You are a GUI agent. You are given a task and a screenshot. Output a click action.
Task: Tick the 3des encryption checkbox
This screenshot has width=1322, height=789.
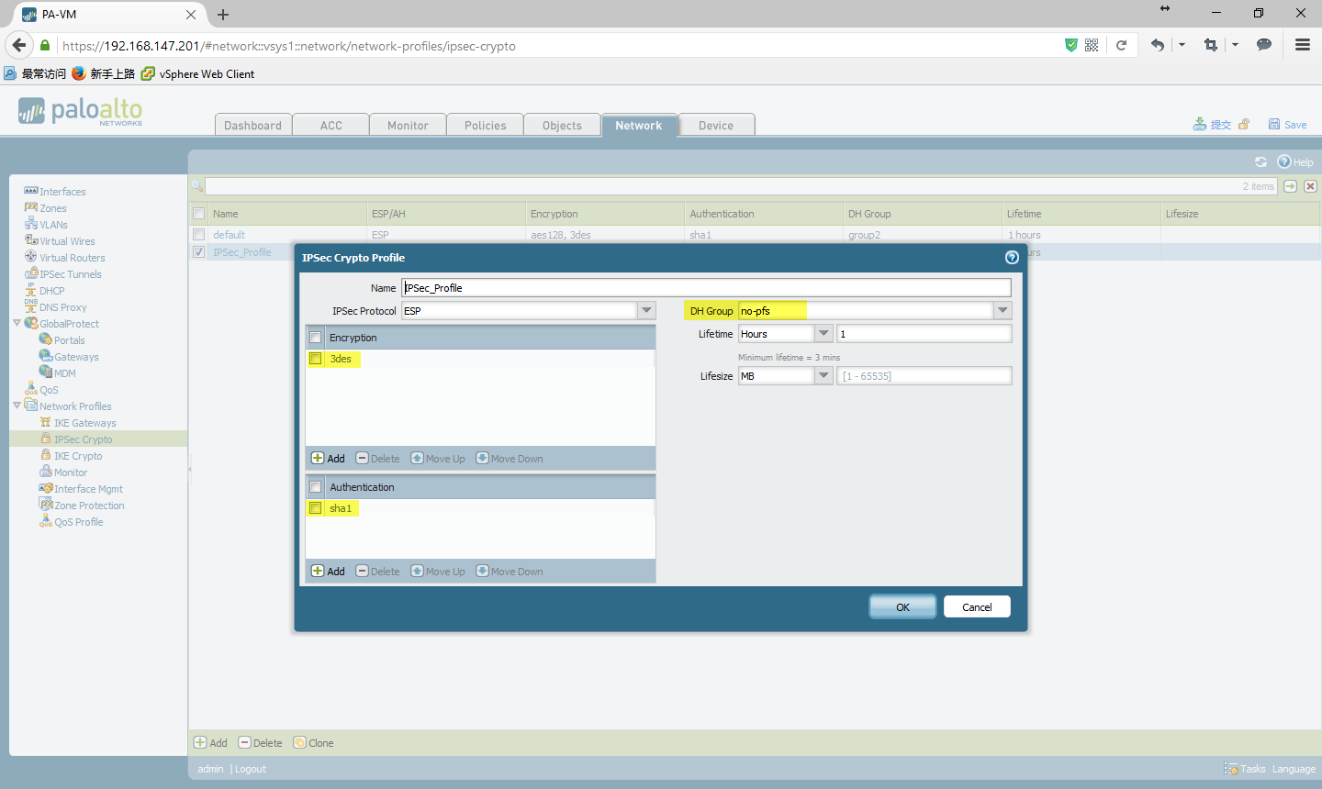[x=316, y=359]
